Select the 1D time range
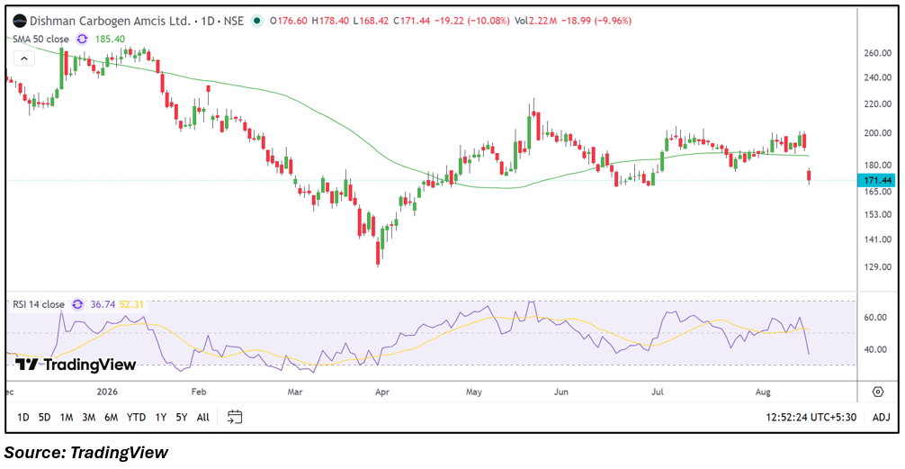Screen dimensions: 905x469 click(x=23, y=417)
